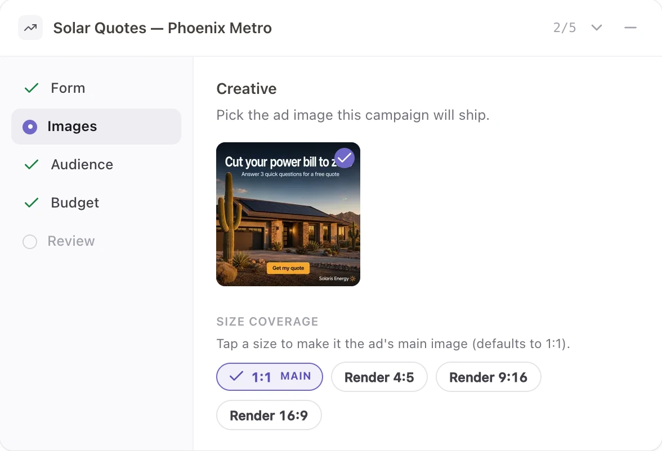662x451 pixels.
Task: Toggle 1:1 MAIN size chip
Action: pos(269,376)
